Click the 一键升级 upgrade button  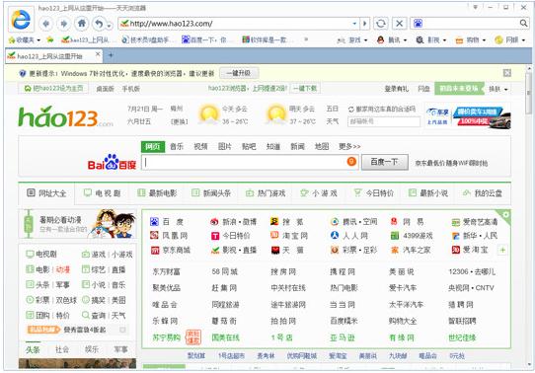click(239, 73)
